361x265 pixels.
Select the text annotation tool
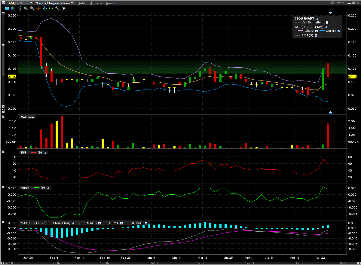point(7,8)
